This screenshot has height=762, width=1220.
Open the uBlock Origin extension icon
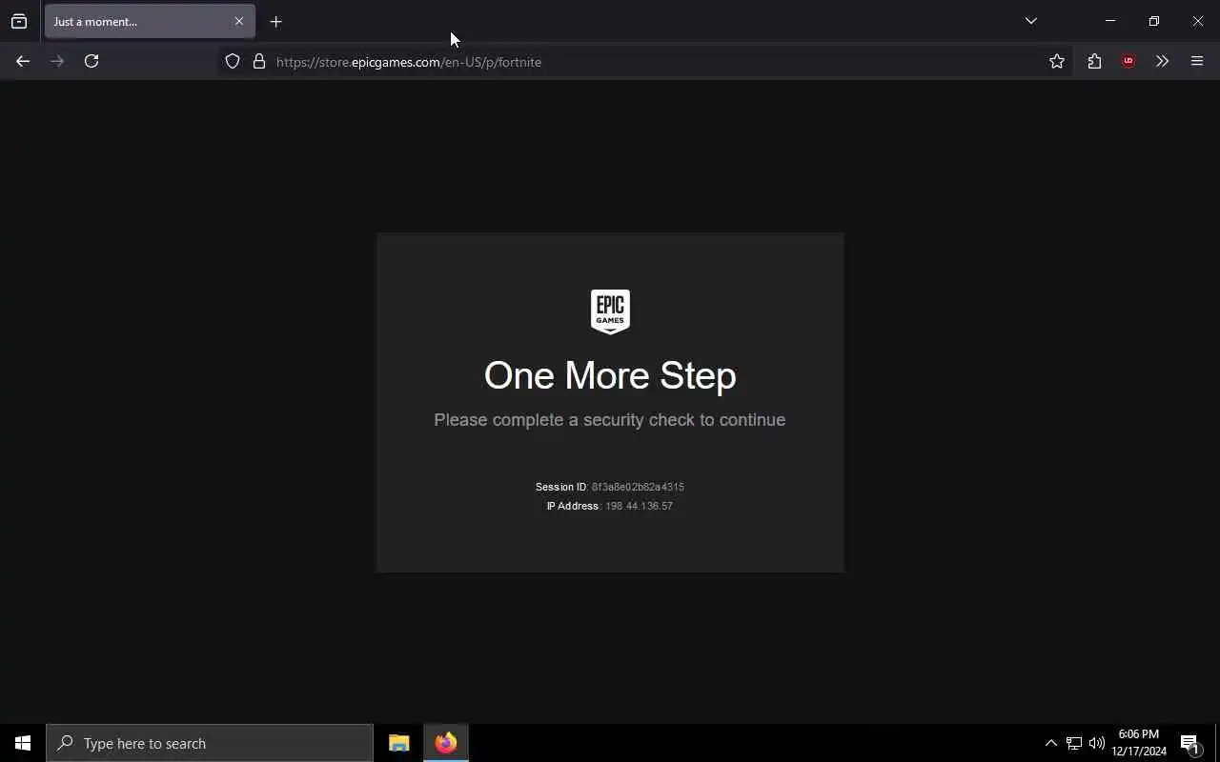pyautogui.click(x=1128, y=61)
